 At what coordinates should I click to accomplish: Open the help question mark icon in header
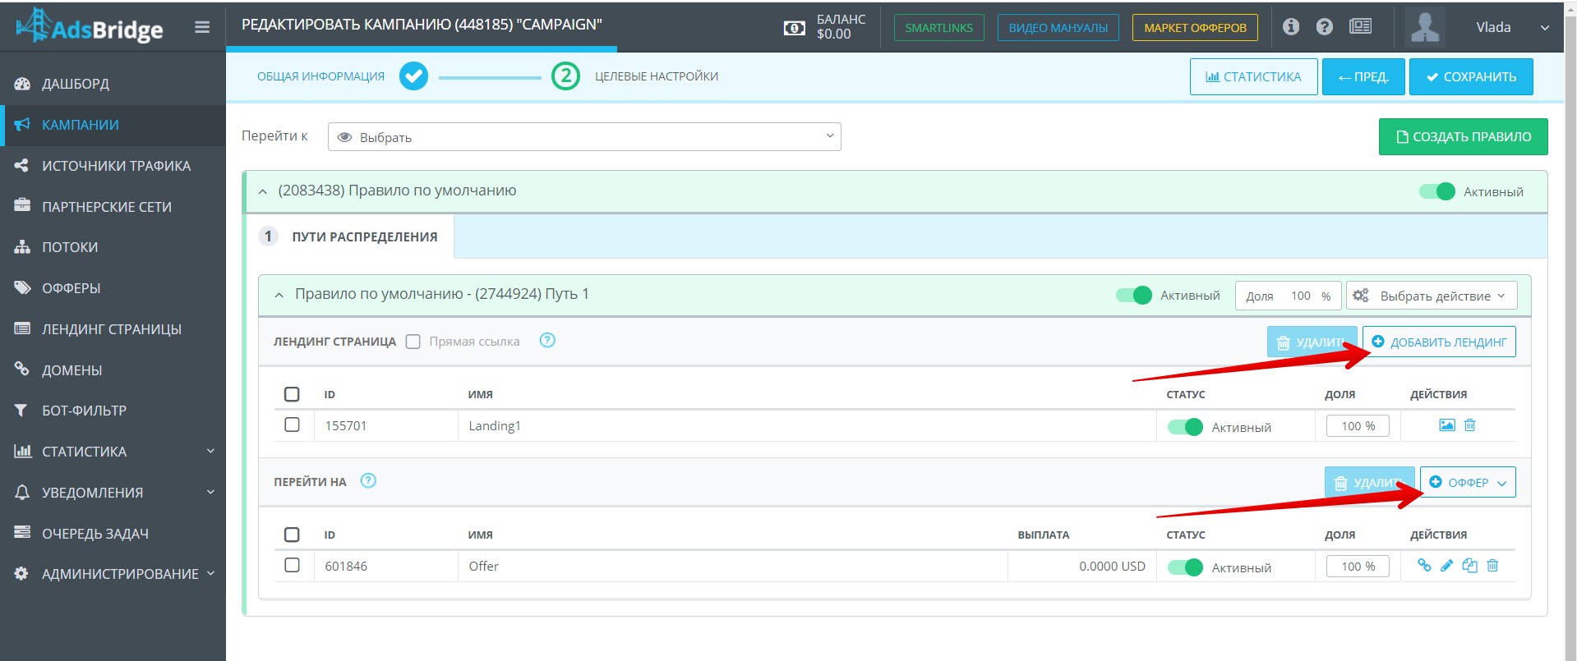point(1325,27)
